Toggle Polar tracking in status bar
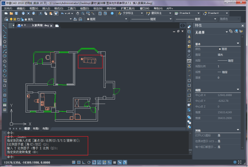The image size is (248, 167). point(89,162)
